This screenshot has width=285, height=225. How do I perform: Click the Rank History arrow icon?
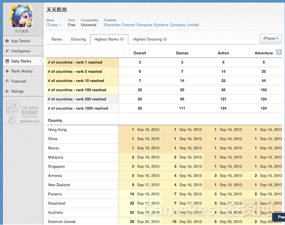(x=7, y=71)
